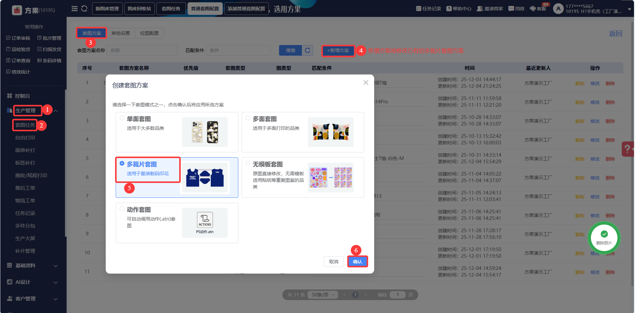Open 控制台 in the sidebar

click(x=23, y=96)
